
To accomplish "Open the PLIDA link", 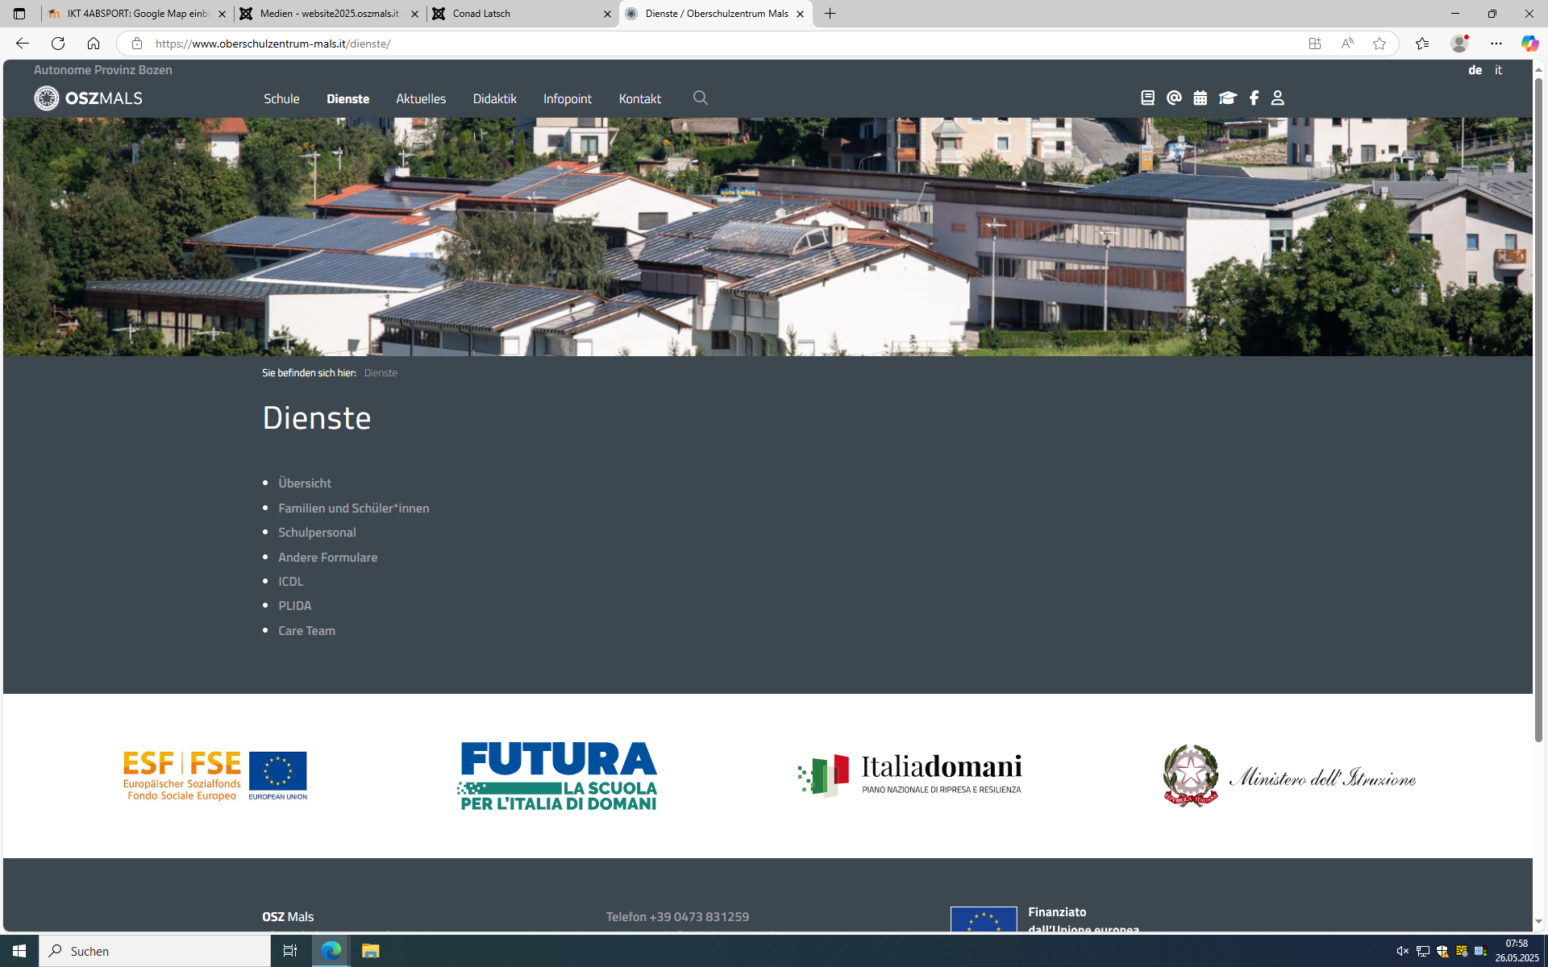I will pos(294,605).
